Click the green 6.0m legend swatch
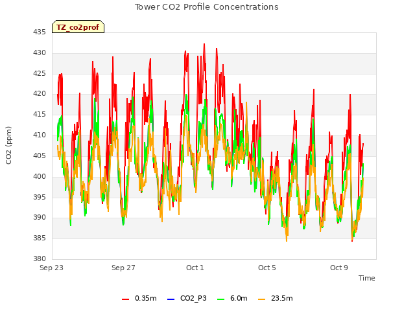415x311 pixels. pos(220,299)
